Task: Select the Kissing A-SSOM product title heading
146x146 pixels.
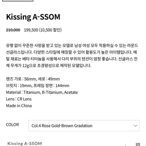Action: click(33, 17)
